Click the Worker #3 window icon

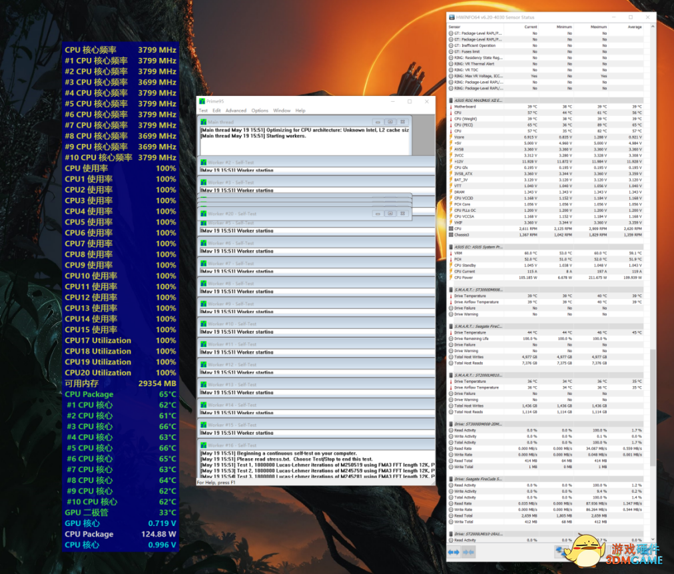tap(204, 182)
